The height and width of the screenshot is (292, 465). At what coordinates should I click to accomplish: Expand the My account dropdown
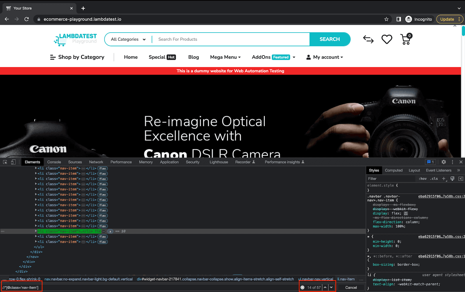pyautogui.click(x=325, y=57)
